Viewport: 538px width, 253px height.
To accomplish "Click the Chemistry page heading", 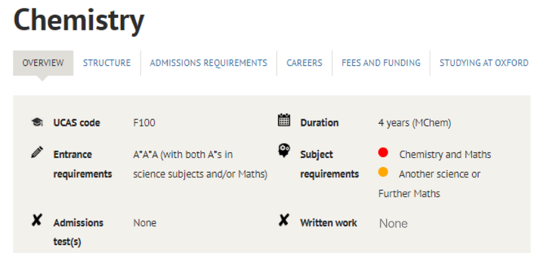I will (x=79, y=20).
